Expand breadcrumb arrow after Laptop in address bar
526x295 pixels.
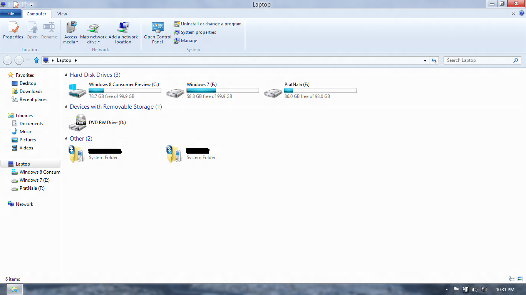click(x=76, y=60)
